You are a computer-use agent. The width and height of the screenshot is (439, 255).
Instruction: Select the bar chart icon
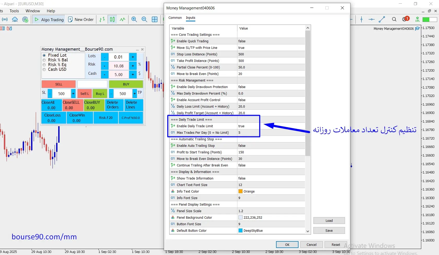(102, 19)
